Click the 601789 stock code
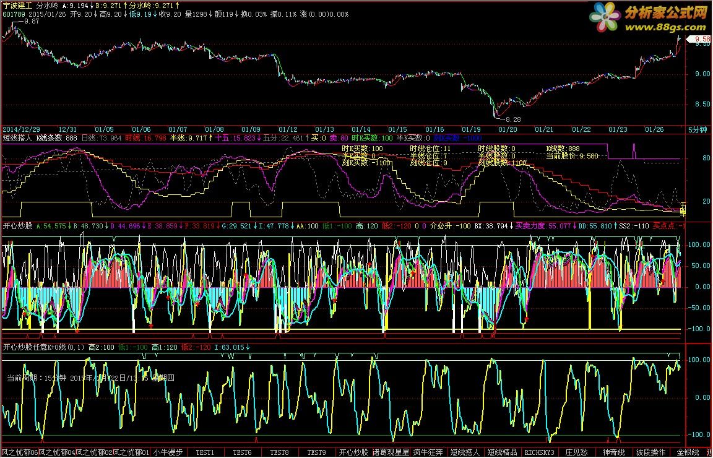Screen dimensions: 713x458 click(14, 15)
